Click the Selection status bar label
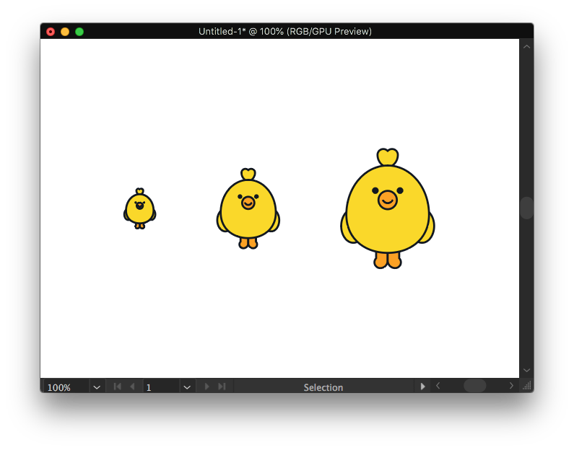The width and height of the screenshot is (574, 450). pos(323,387)
